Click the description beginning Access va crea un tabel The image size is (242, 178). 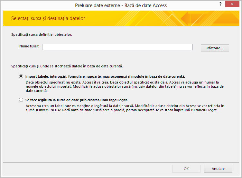[125, 108]
